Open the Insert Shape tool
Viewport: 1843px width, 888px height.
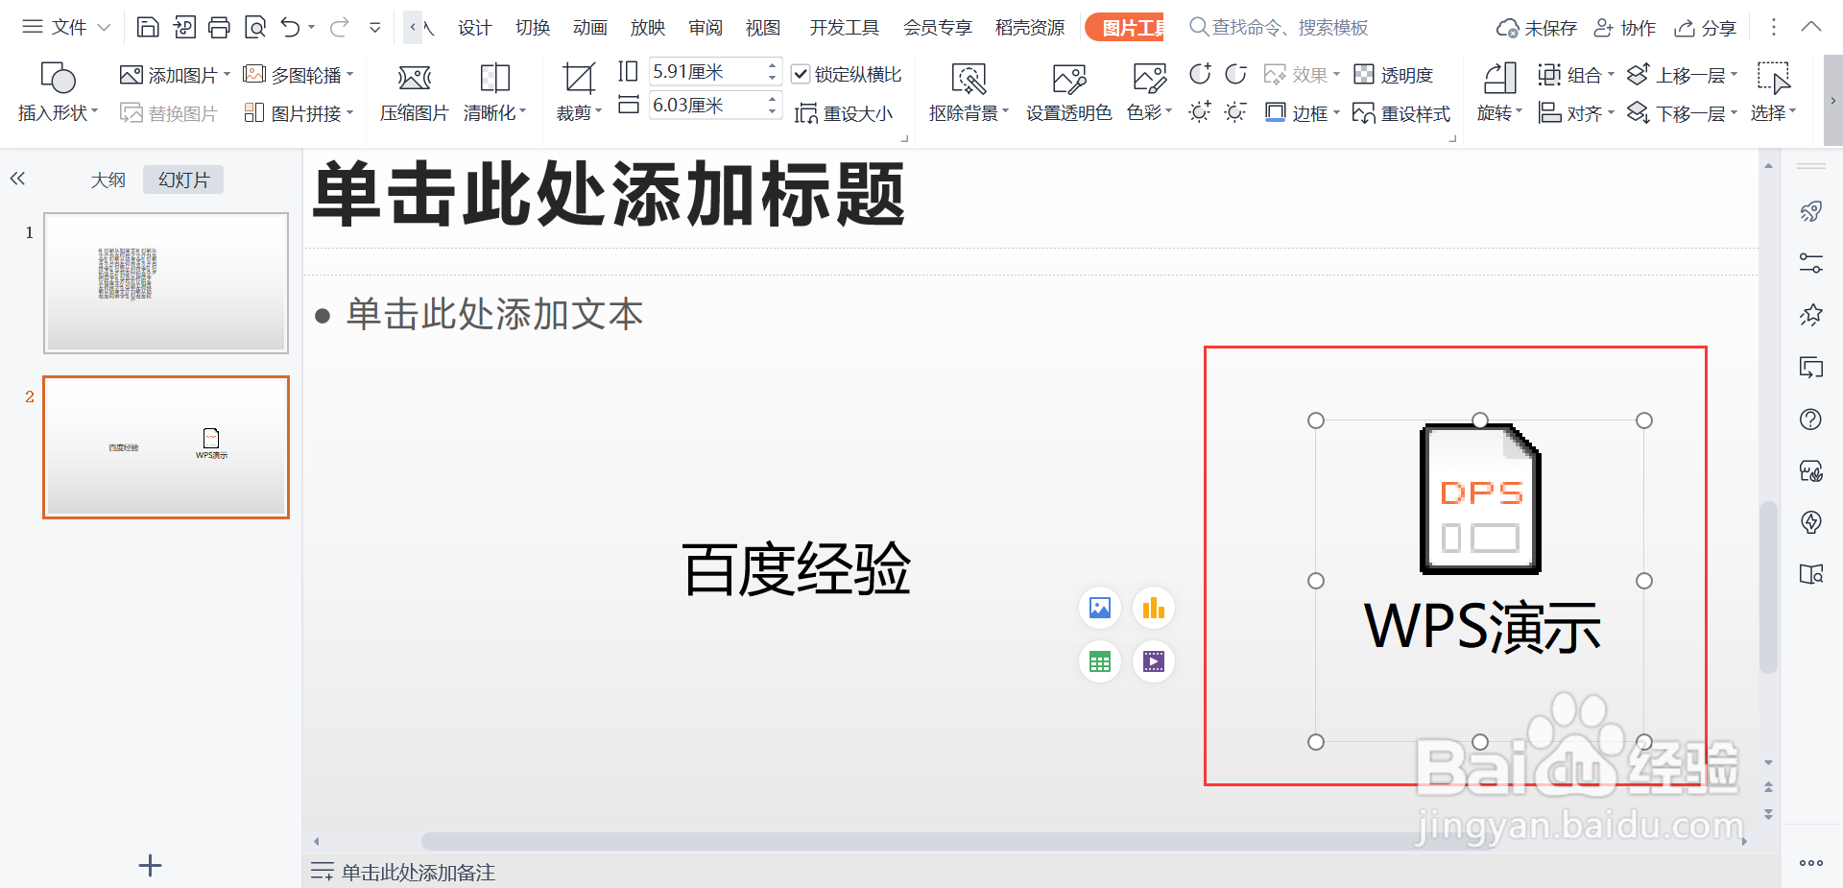pyautogui.click(x=58, y=92)
